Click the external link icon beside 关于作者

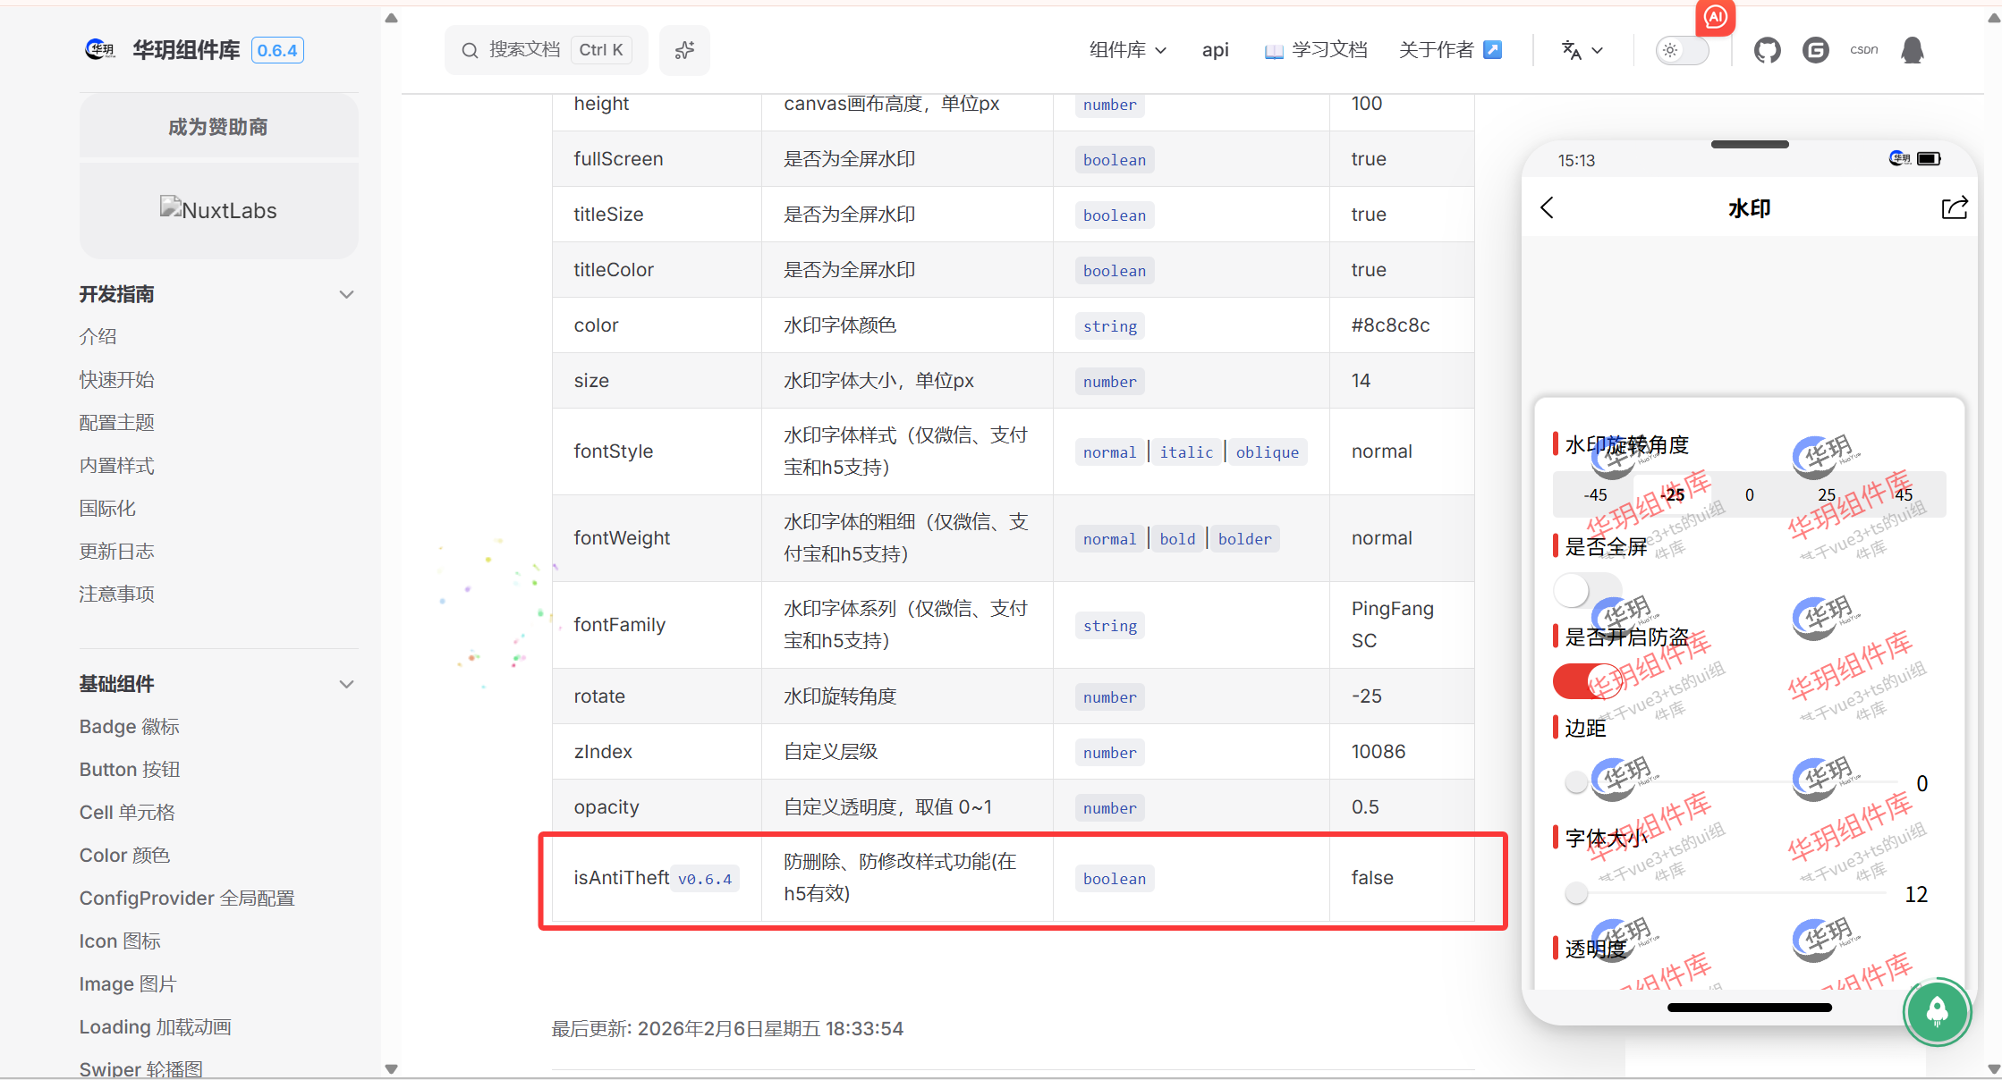pos(1492,50)
